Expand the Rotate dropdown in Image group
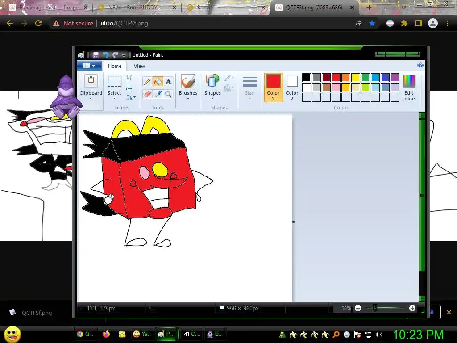 (135, 97)
